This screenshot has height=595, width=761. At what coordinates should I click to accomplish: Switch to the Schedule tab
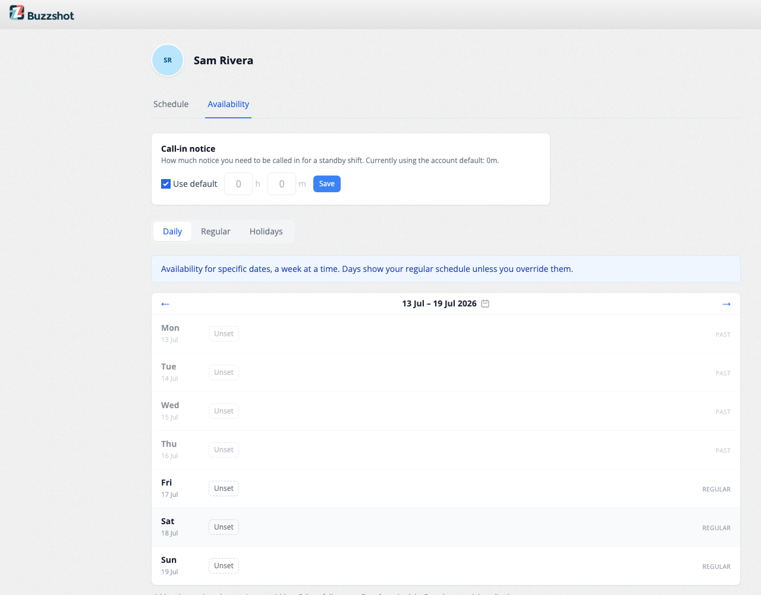pyautogui.click(x=171, y=104)
